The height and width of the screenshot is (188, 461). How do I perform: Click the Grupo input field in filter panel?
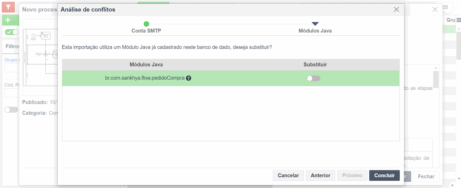point(12,68)
